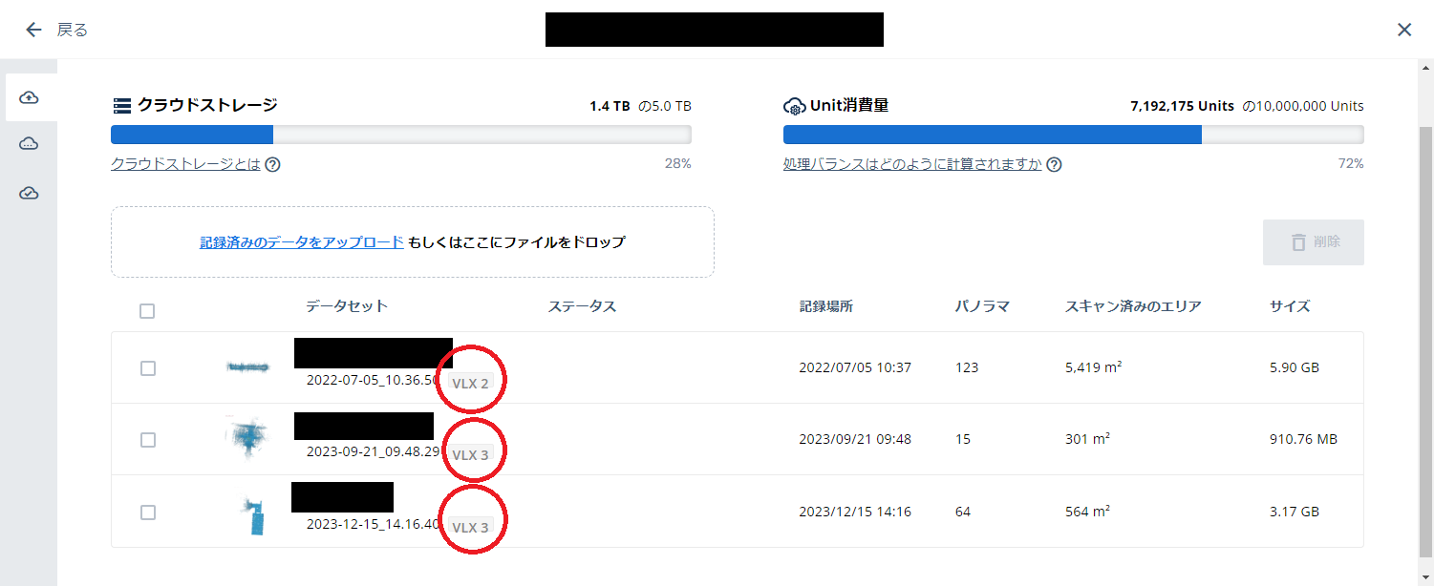The image size is (1434, 586).
Task: Click VLX 3 badge on 2023-09-21 row
Action: tap(470, 455)
